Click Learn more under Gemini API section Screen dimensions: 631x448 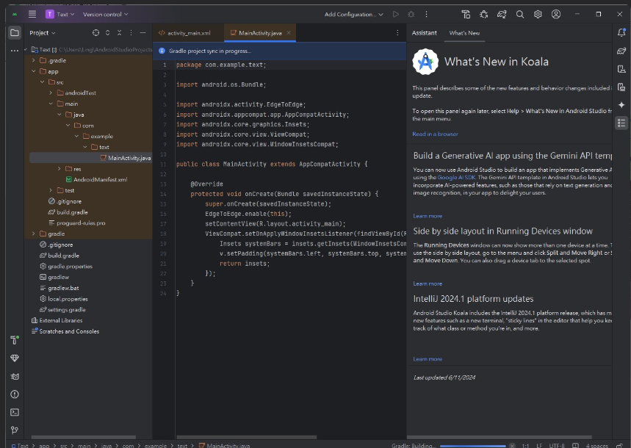pos(428,216)
